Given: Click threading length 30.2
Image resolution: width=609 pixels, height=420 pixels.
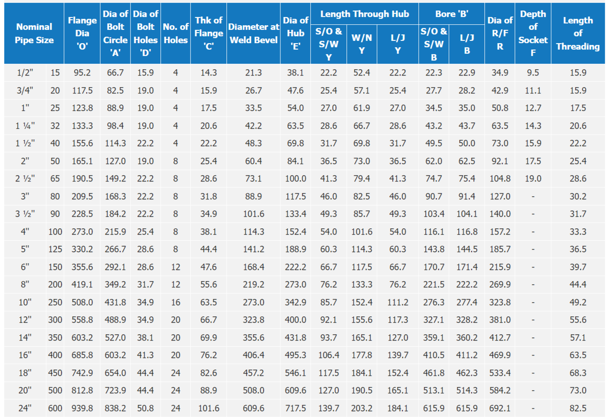Looking at the screenshot, I should [578, 197].
